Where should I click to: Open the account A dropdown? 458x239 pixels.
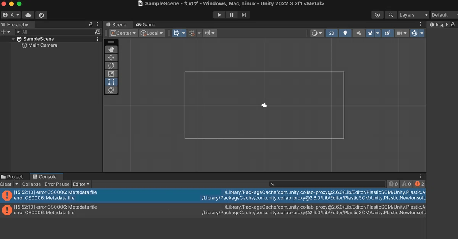click(11, 15)
